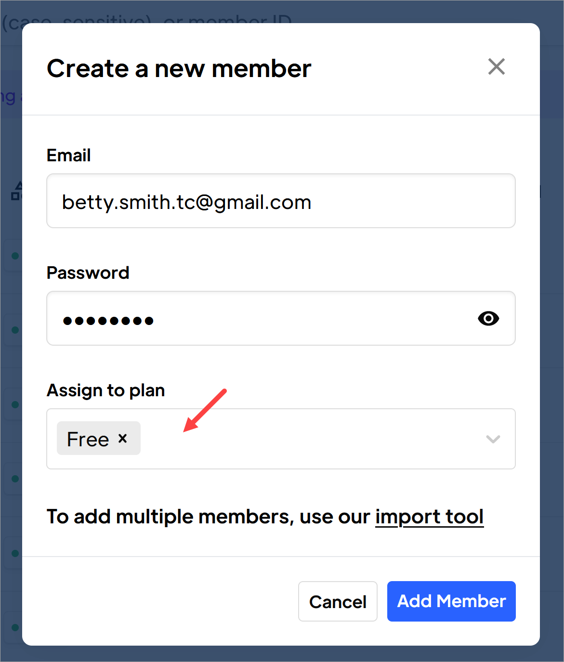Click the Add Member button
This screenshot has width=564, height=662.
[x=451, y=601]
